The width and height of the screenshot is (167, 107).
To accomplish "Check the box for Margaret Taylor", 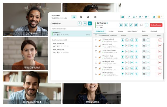I will [x=96, y=62].
